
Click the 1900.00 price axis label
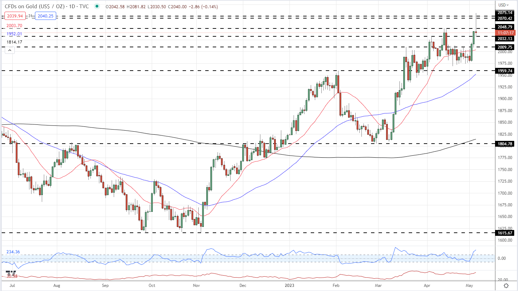click(505, 99)
